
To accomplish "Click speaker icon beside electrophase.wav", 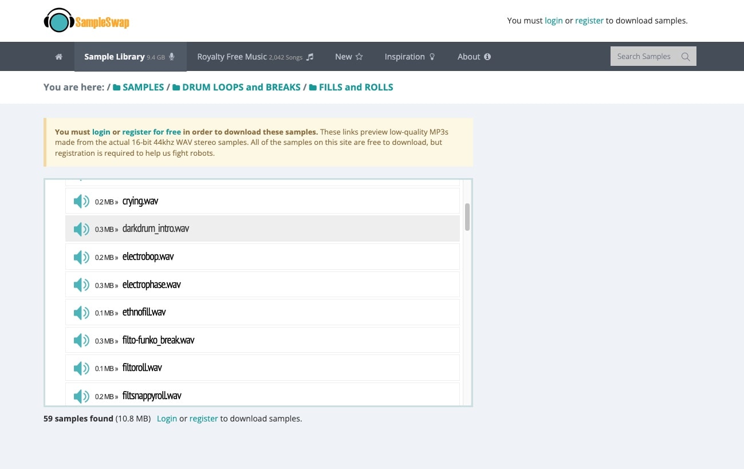I will 81,285.
